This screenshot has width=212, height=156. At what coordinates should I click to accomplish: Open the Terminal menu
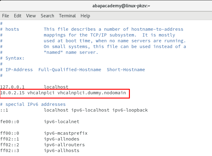pos(67,16)
